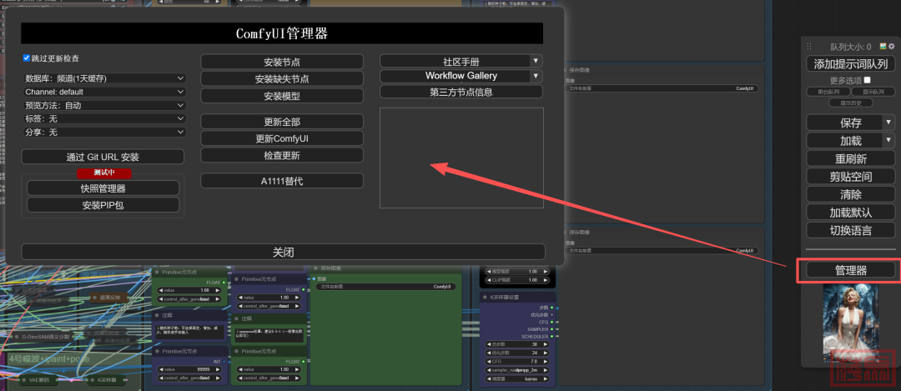This screenshot has width=901, height=391.
Task: Expand the 社区手册 arrow menu
Action: click(x=536, y=61)
